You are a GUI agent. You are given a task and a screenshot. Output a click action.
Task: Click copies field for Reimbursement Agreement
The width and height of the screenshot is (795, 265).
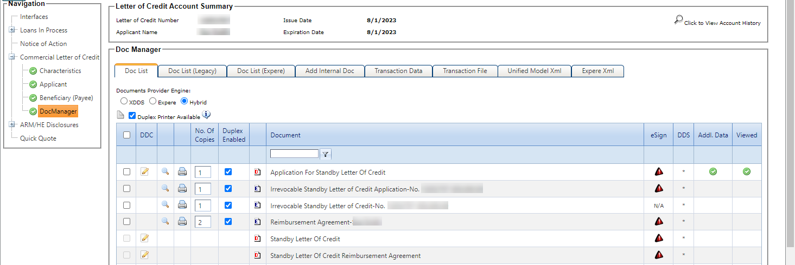pos(203,222)
